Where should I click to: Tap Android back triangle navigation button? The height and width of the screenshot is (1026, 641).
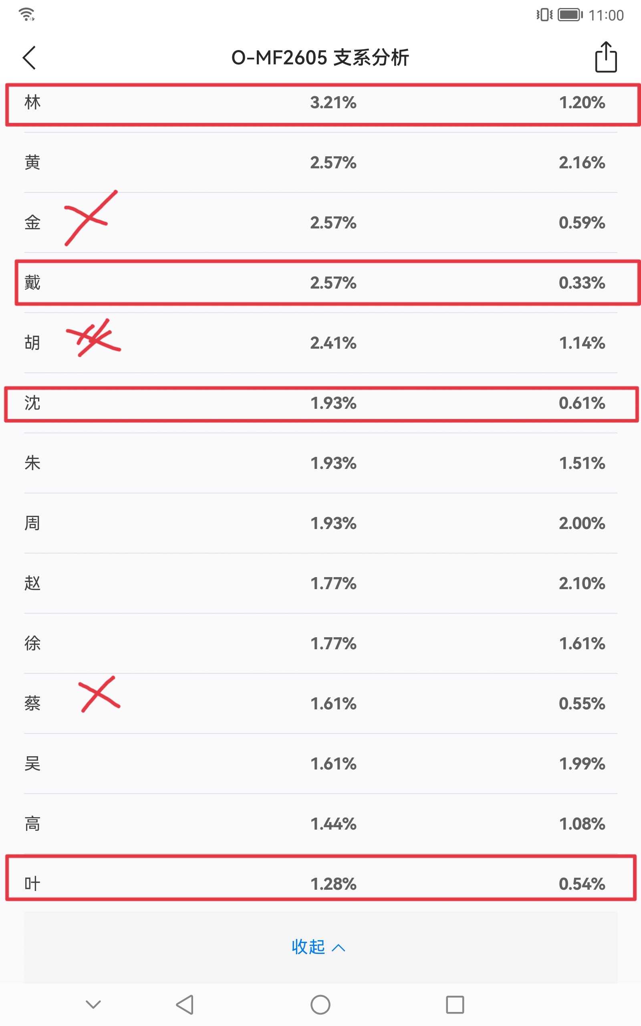pyautogui.click(x=185, y=1004)
